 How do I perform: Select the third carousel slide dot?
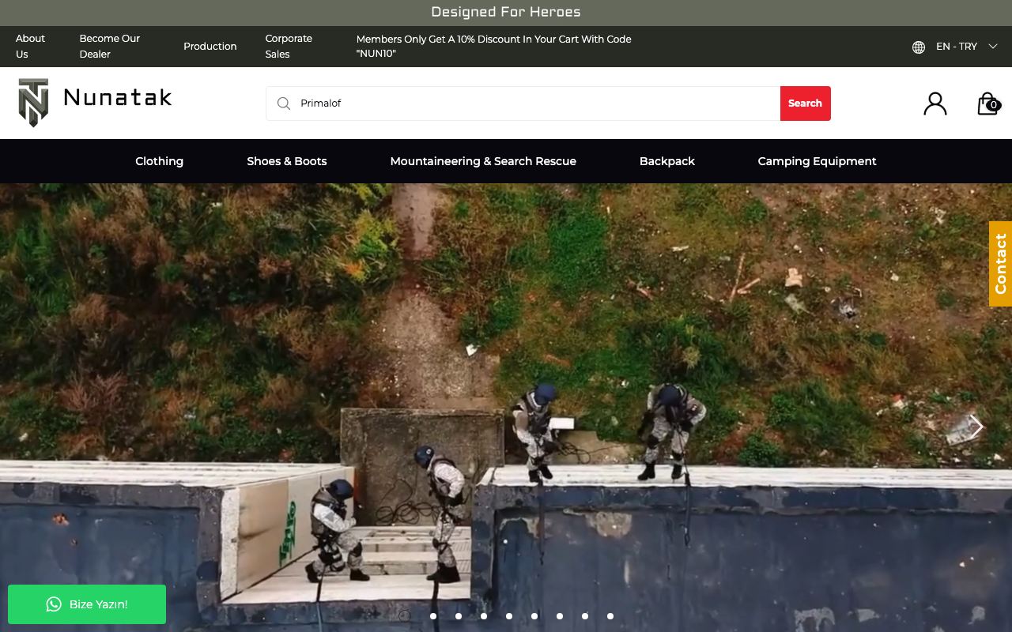(459, 616)
